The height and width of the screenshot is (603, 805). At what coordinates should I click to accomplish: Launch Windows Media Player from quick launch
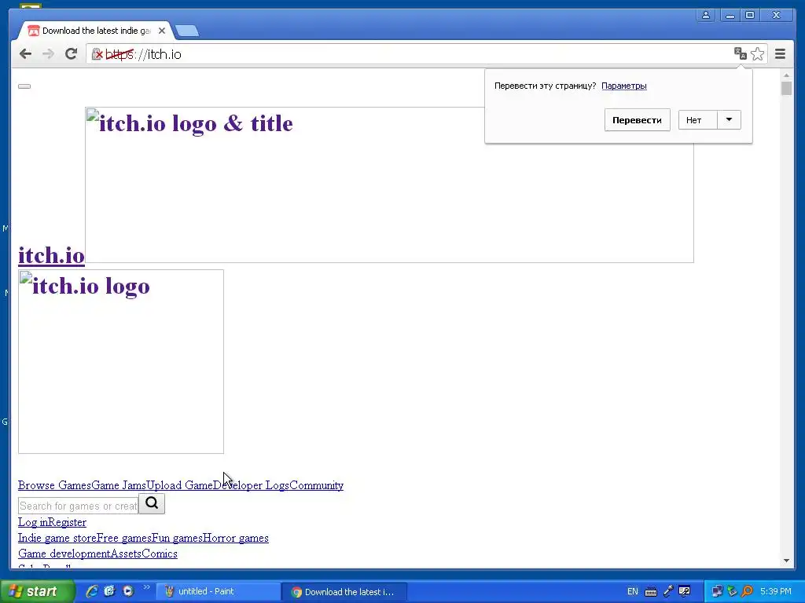click(x=128, y=591)
